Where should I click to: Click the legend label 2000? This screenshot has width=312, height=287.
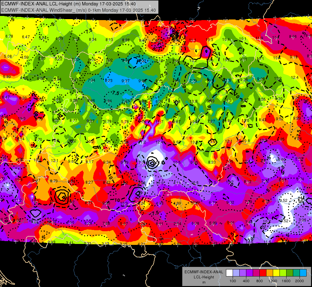(300, 281)
